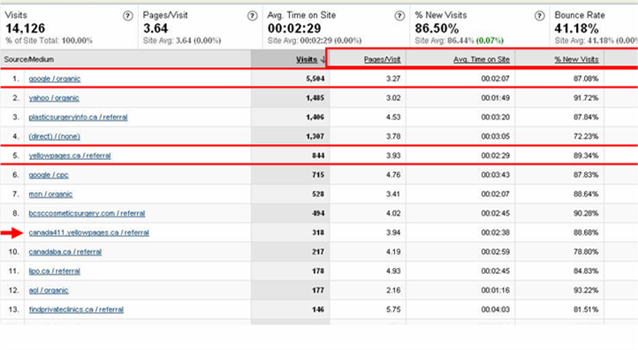Sort by Avg. Time on Site column
Image resolution: width=638 pixels, height=350 pixels.
[x=482, y=59]
